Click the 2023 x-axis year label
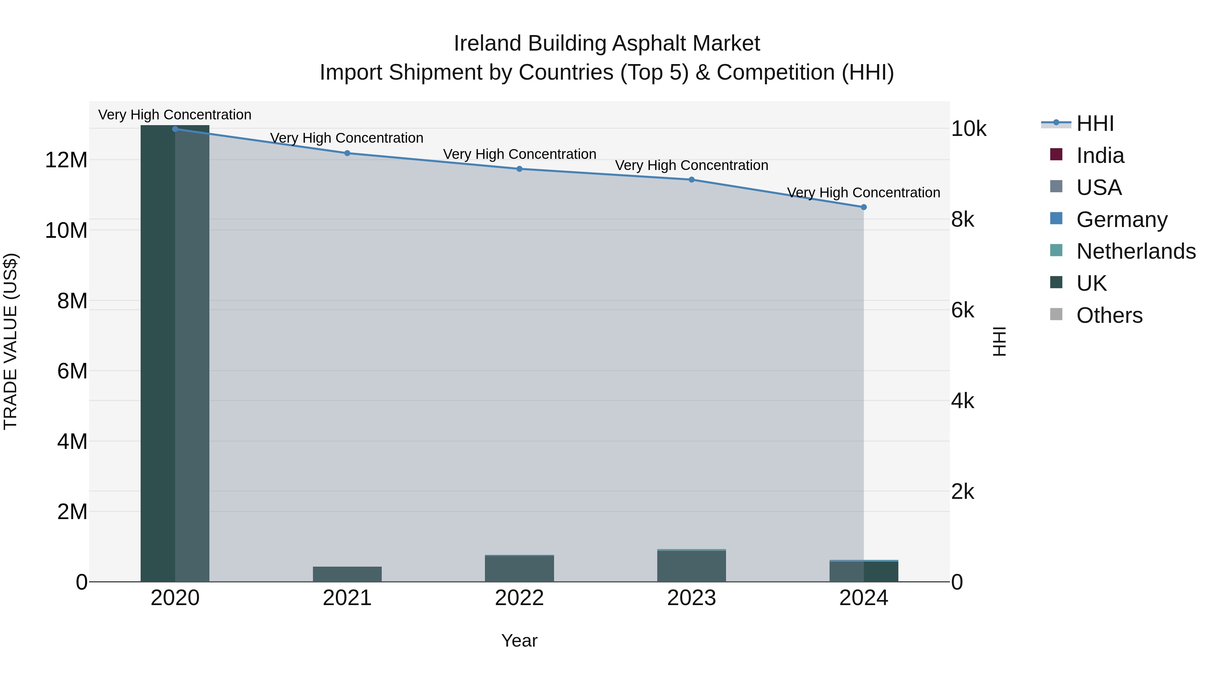The image size is (1214, 683). pyautogui.click(x=691, y=598)
